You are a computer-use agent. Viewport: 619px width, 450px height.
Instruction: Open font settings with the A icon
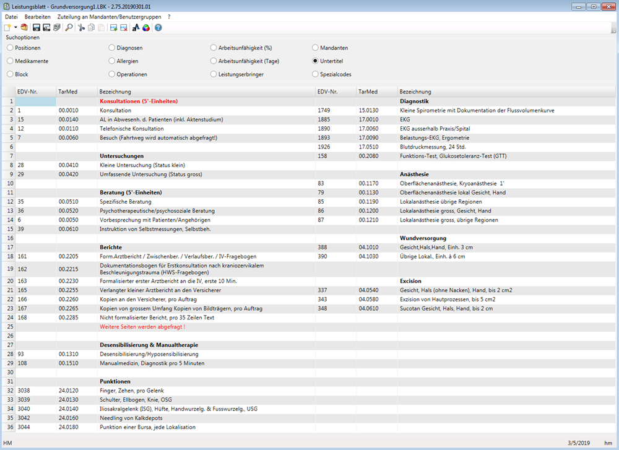point(136,28)
